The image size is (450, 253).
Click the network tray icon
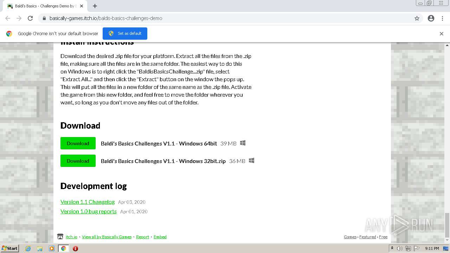(408, 248)
